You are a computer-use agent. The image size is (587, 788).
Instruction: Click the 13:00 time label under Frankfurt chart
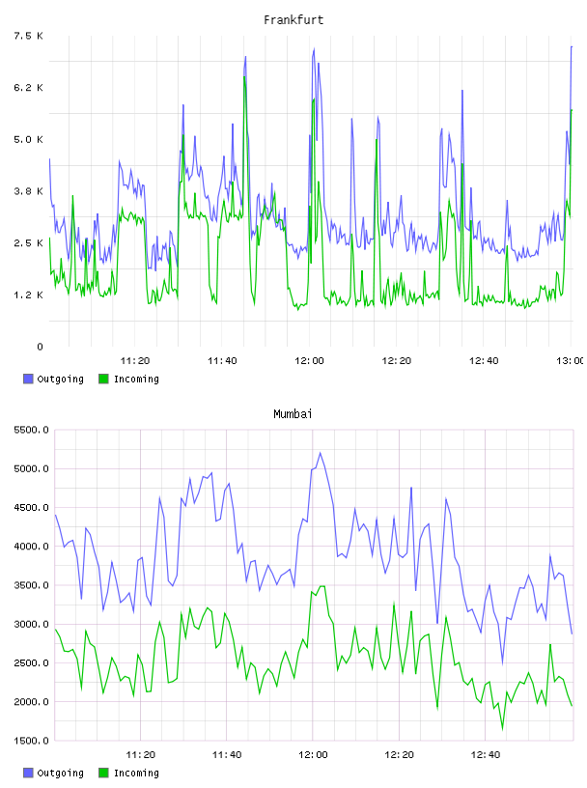(570, 360)
